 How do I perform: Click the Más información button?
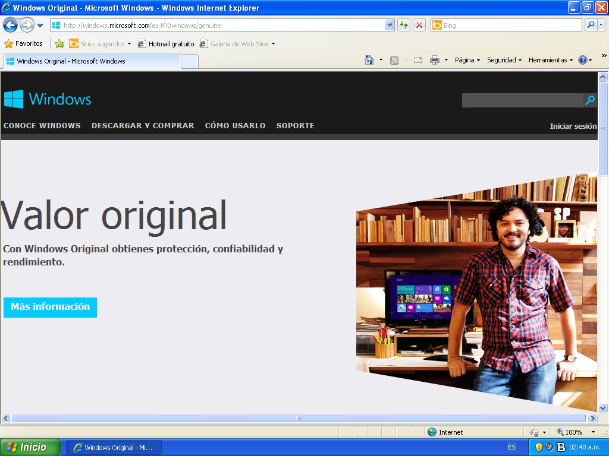coord(50,307)
